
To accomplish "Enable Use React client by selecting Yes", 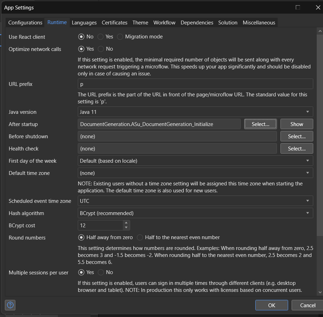I will click(x=100, y=37).
